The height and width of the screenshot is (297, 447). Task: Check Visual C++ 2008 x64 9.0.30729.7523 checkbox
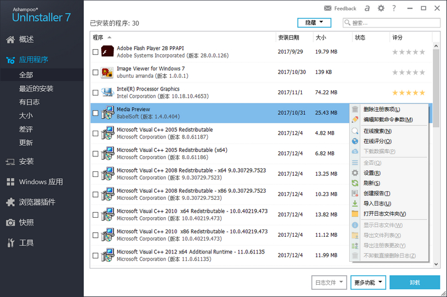pyautogui.click(x=96, y=174)
